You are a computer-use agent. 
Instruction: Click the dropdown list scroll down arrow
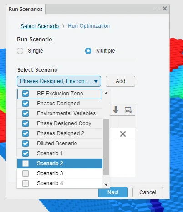106,185
